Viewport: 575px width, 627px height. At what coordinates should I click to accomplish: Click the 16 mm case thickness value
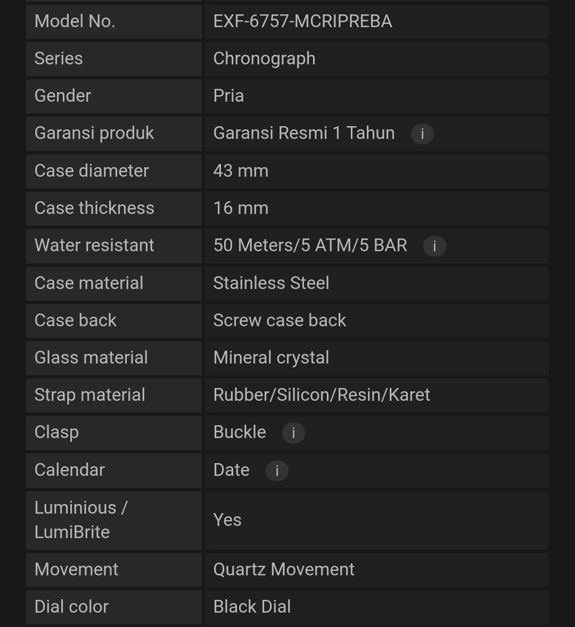[x=241, y=208]
